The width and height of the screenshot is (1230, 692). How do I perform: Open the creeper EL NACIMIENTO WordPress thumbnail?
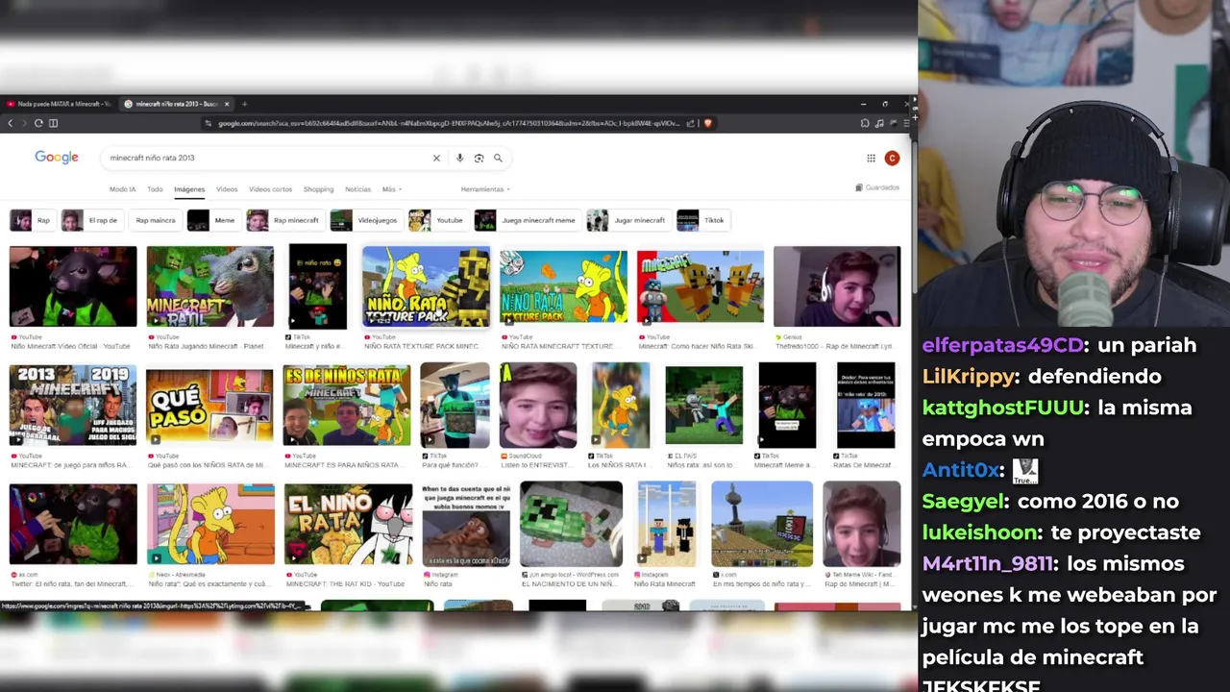[571, 524]
